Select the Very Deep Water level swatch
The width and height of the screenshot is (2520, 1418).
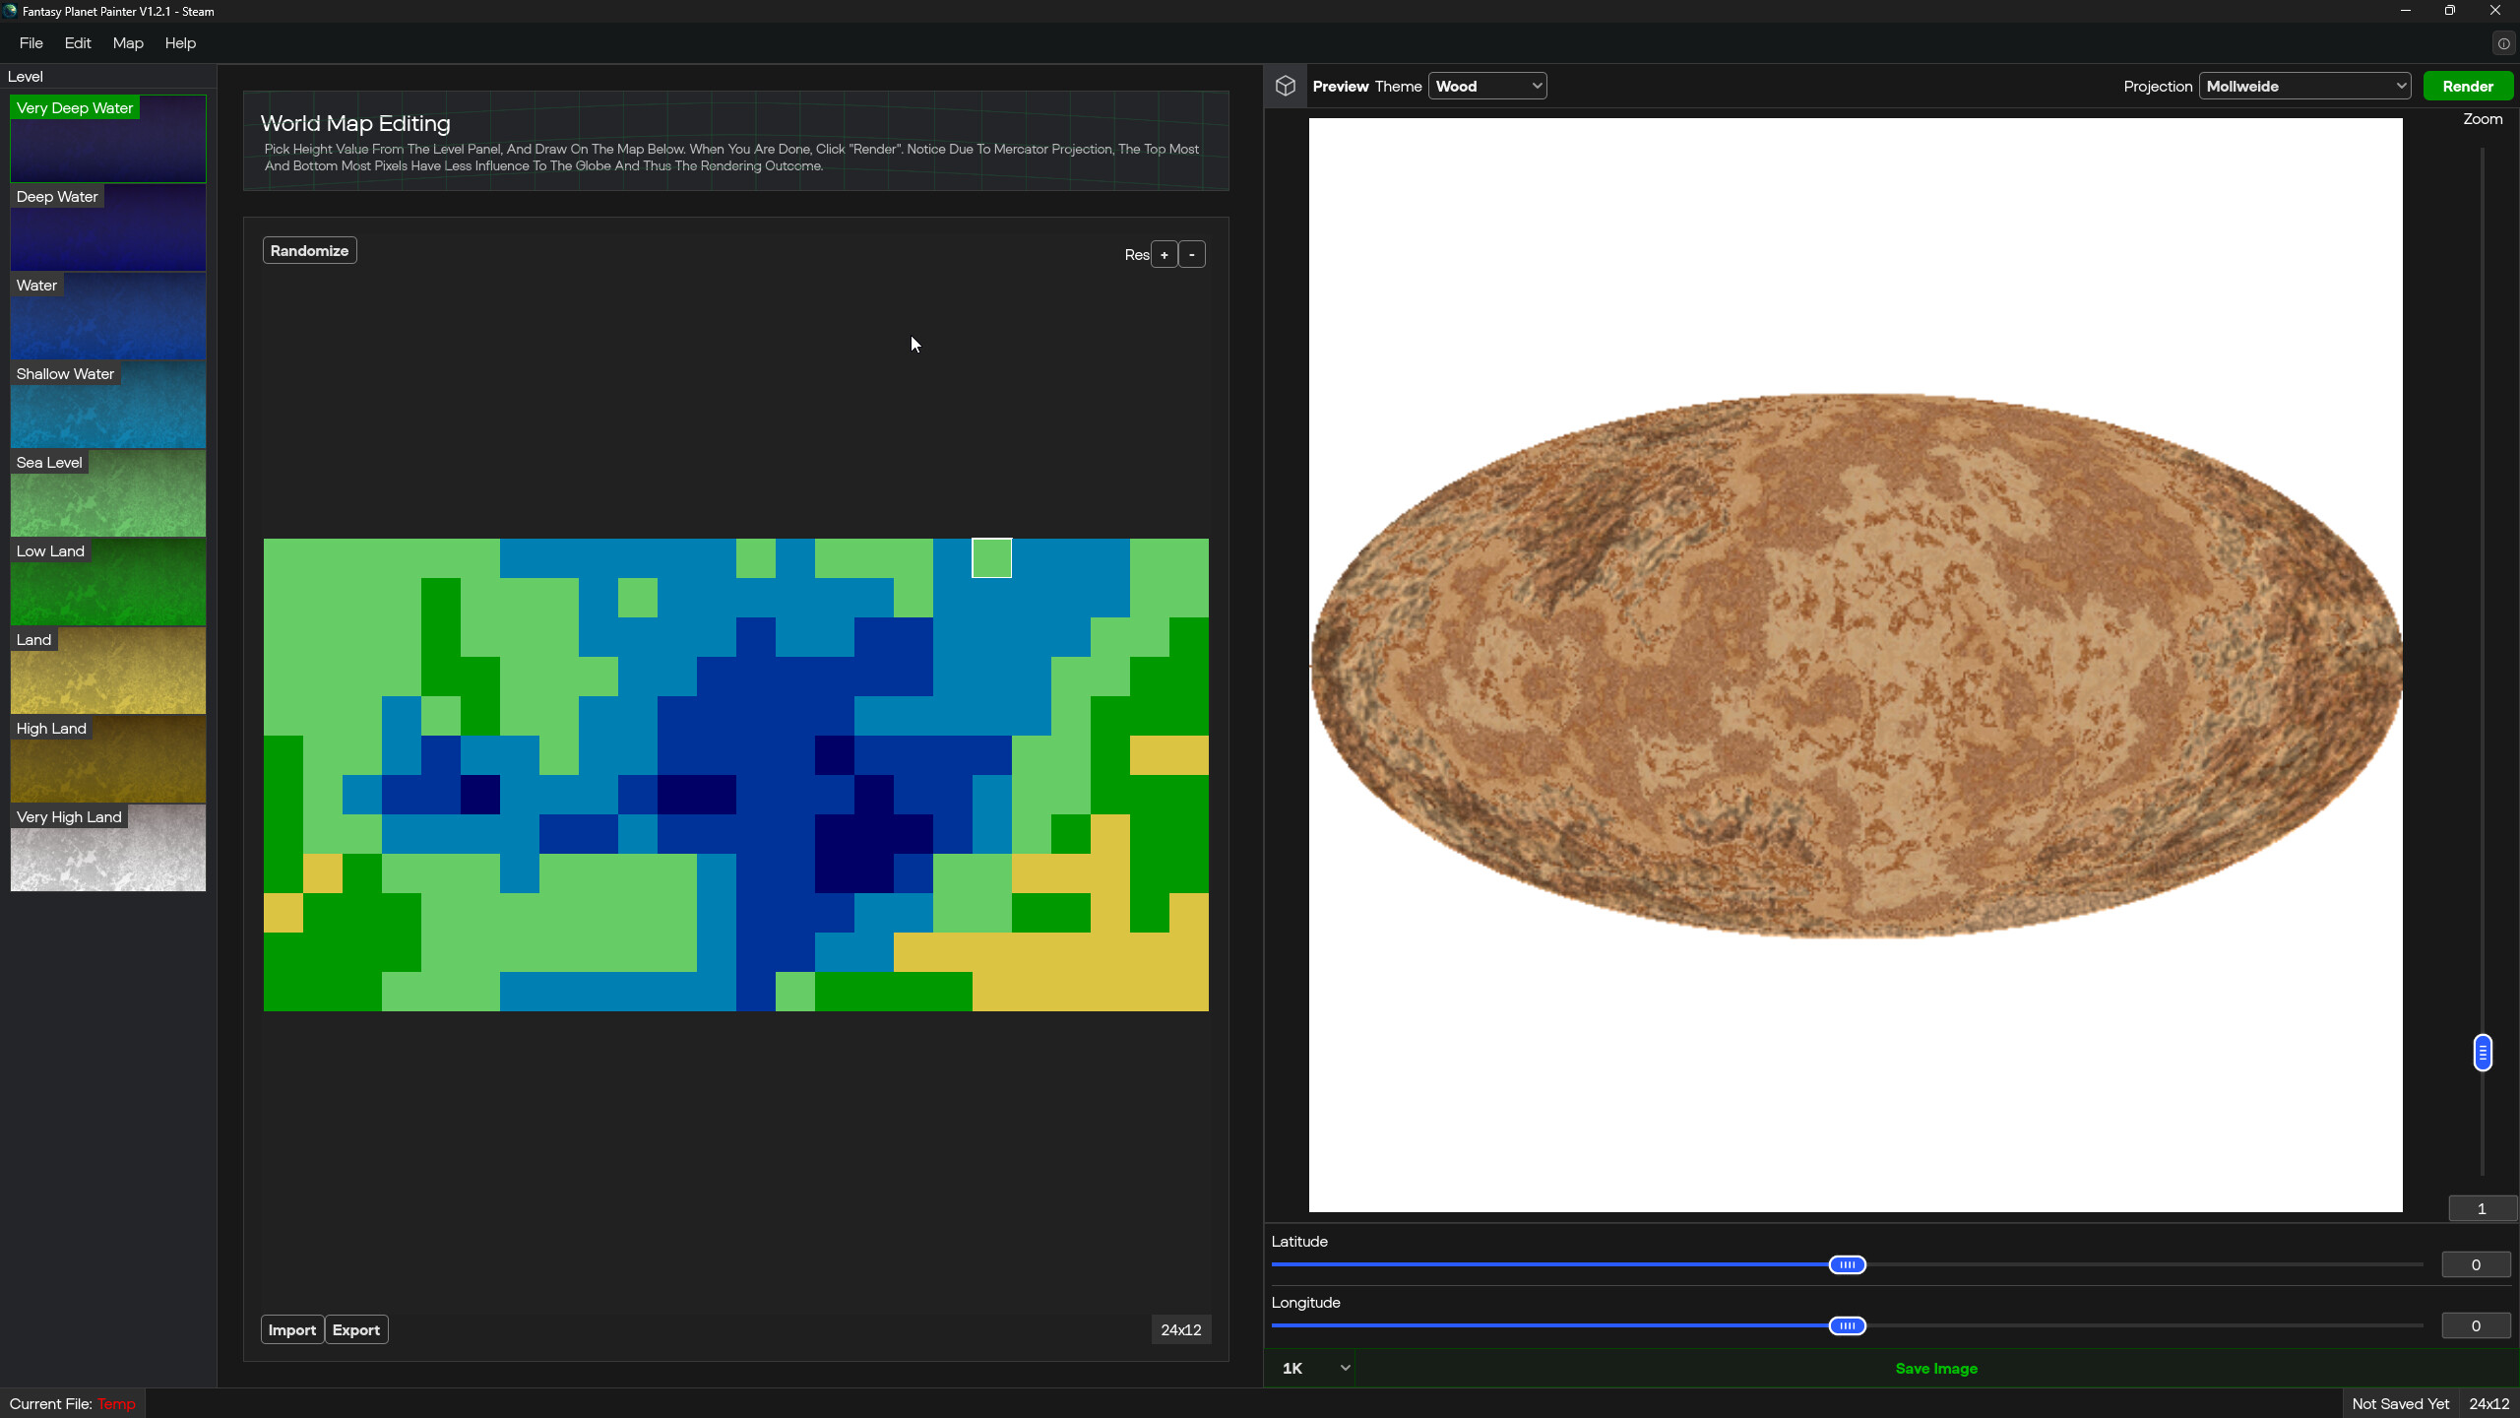[108, 138]
